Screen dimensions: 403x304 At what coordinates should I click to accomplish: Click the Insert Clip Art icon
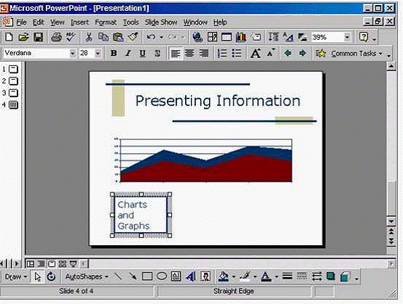click(x=205, y=276)
